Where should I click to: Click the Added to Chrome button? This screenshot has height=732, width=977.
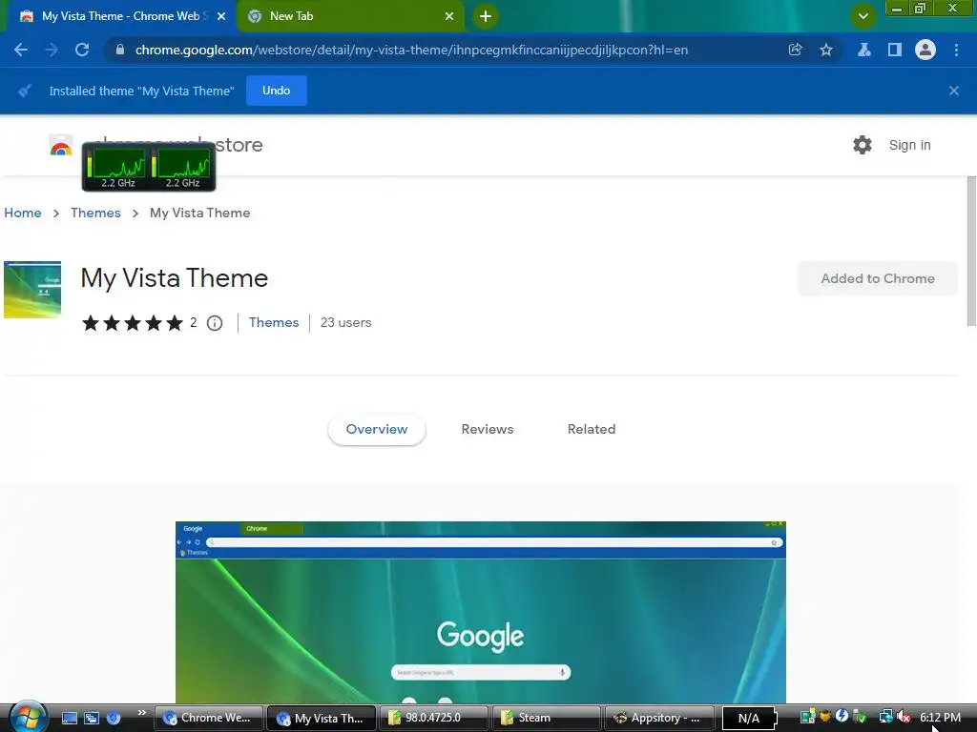pos(878,278)
